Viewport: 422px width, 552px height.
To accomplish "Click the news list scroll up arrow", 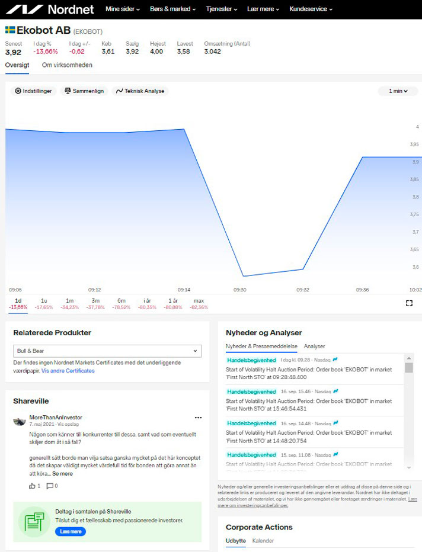I will [408, 358].
